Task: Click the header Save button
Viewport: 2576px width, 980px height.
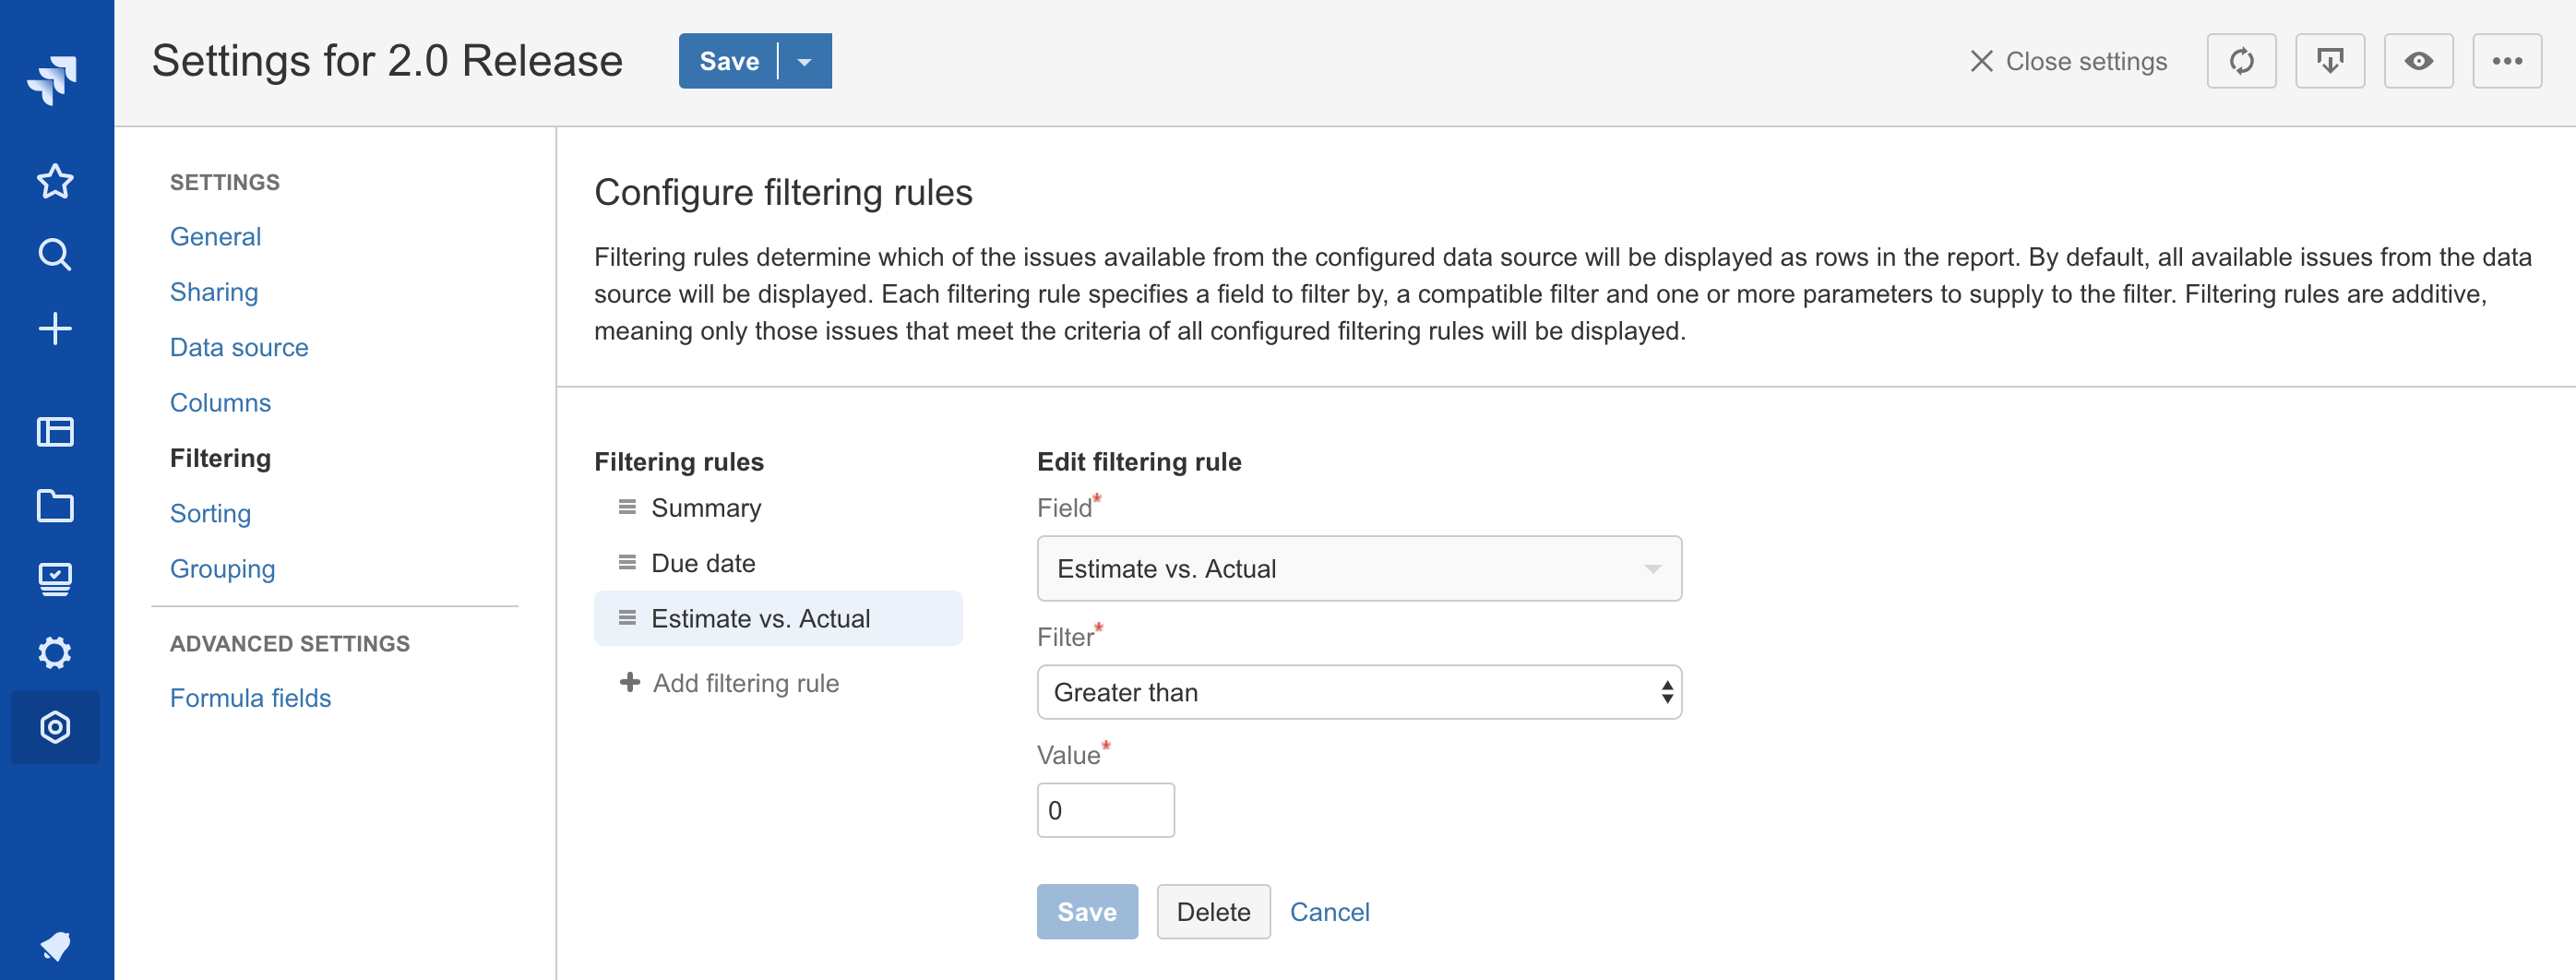Action: [729, 61]
